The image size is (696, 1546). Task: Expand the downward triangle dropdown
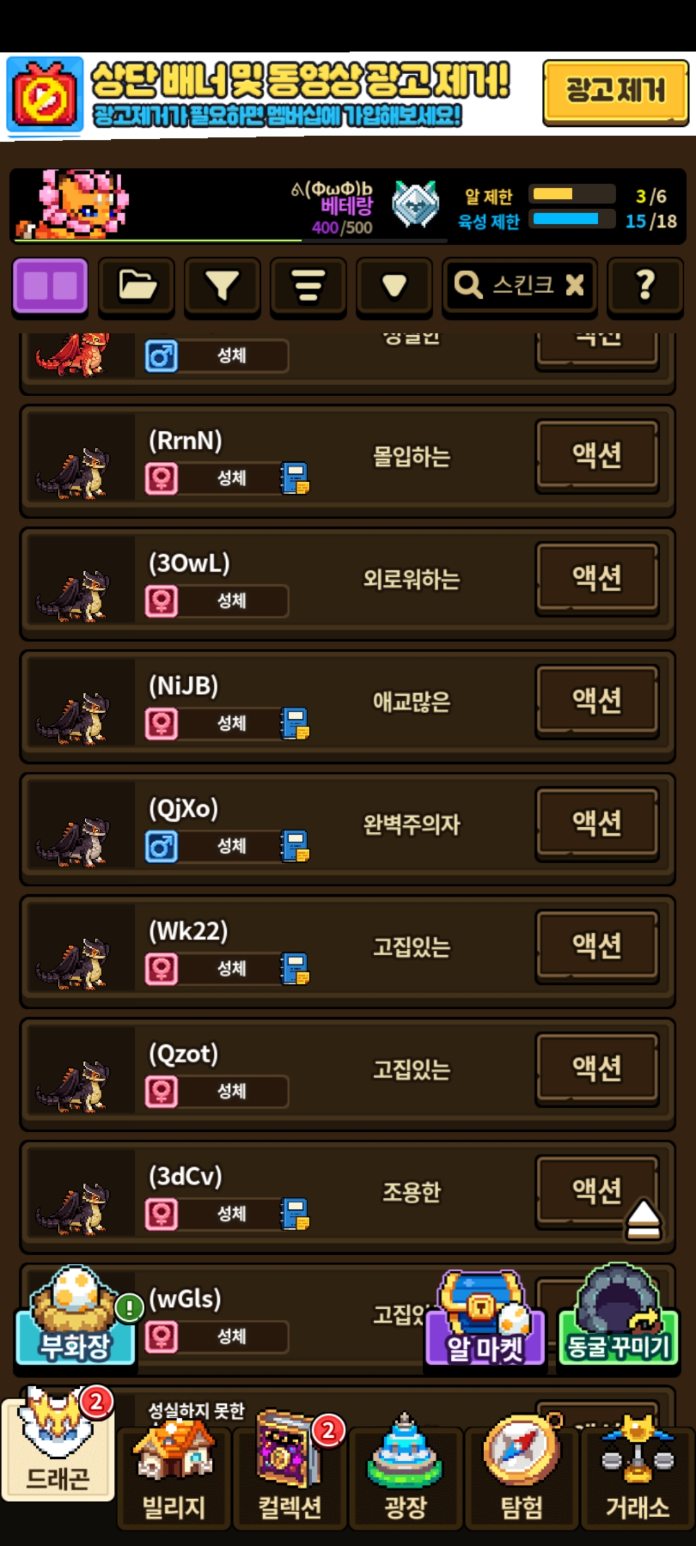pos(394,286)
